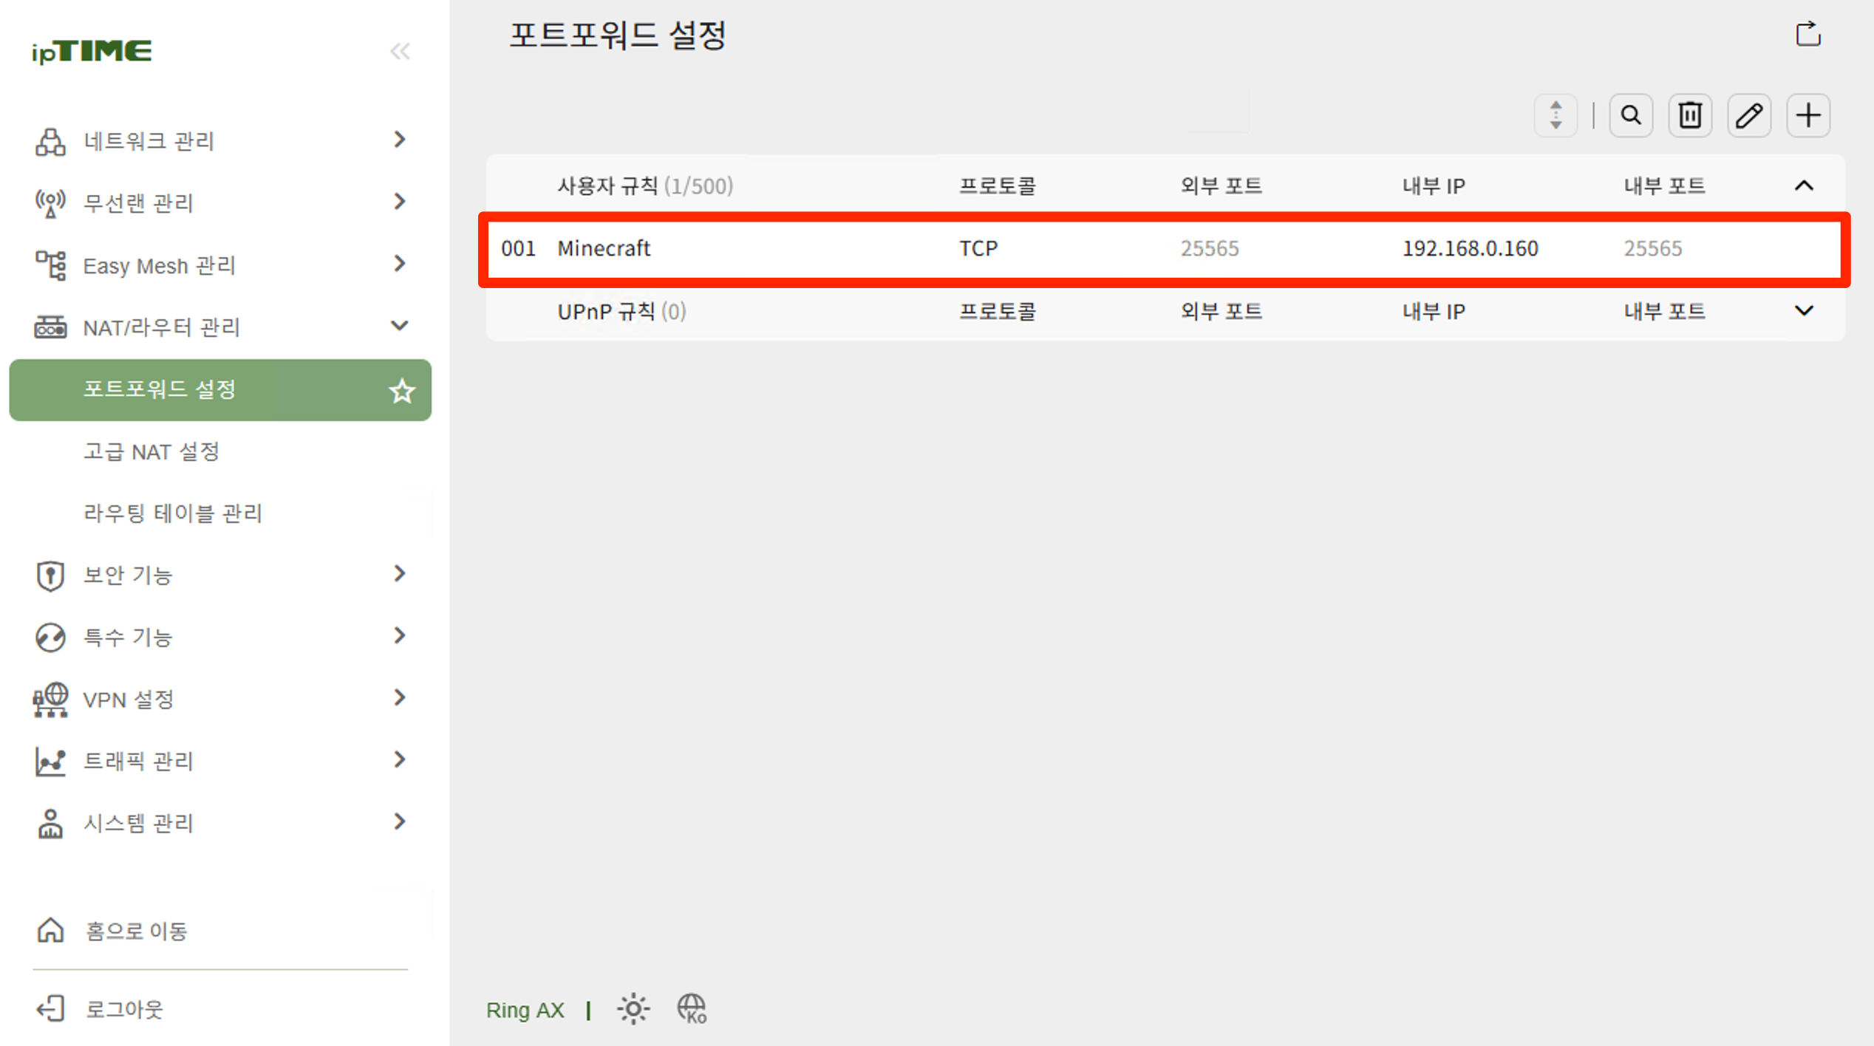Expand 특수 기능 chevron
1874x1046 pixels.
(400, 636)
